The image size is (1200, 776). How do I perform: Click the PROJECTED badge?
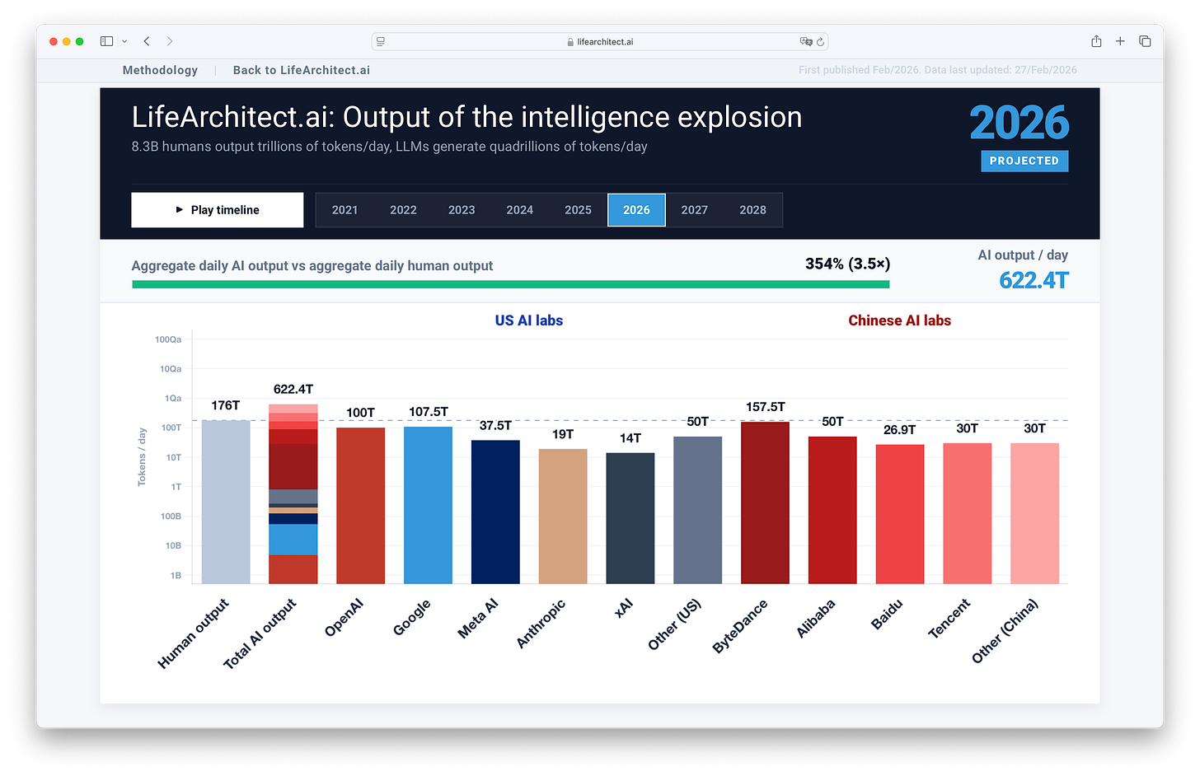point(1024,161)
